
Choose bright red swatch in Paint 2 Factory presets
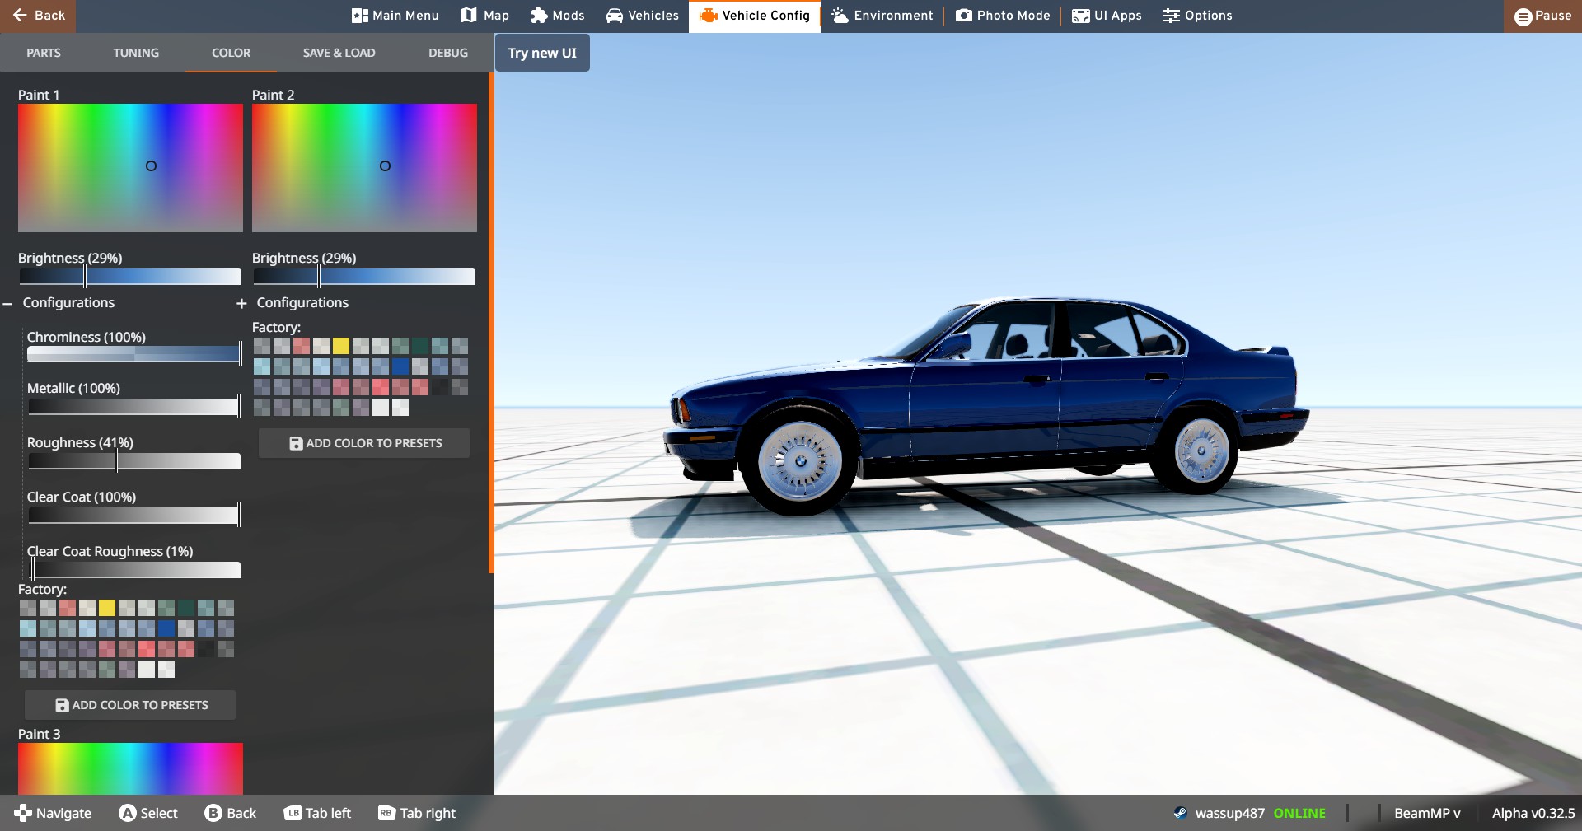pyautogui.click(x=381, y=387)
